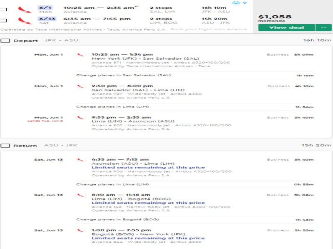Screen dimensions: 333x249
Task: Click the '0h 55m' Lima layover time
Action: 304,184
